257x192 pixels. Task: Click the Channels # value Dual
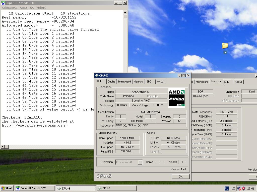[x=249, y=91]
